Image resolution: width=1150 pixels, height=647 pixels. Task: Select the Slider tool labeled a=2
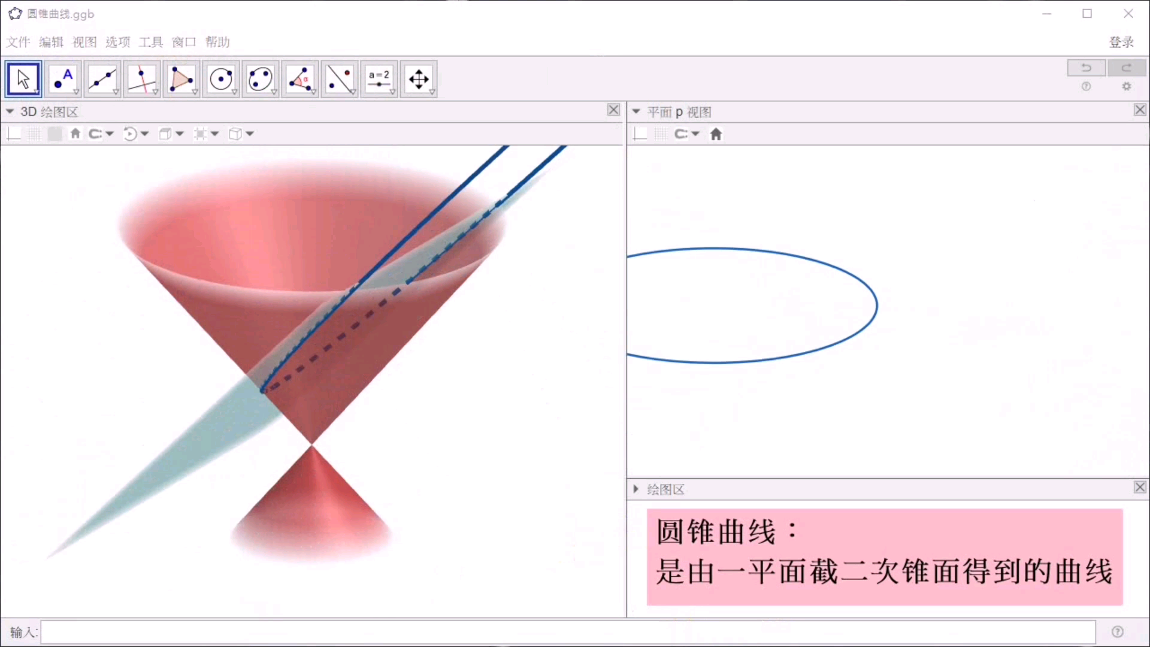point(379,78)
